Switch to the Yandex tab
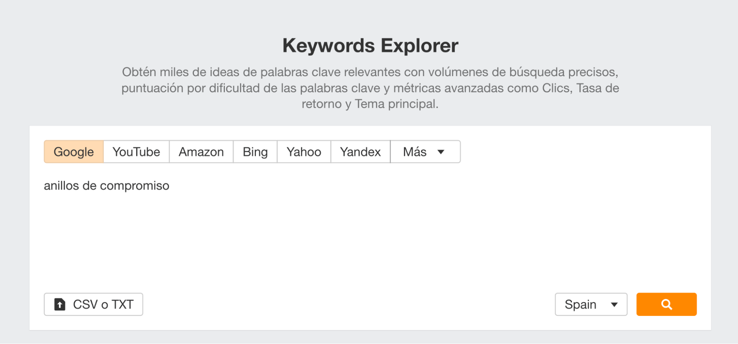This screenshot has width=738, height=344. coord(360,151)
